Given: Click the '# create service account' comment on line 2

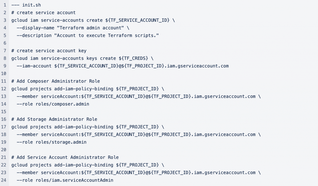Looking at the screenshot, I should point(43,13).
